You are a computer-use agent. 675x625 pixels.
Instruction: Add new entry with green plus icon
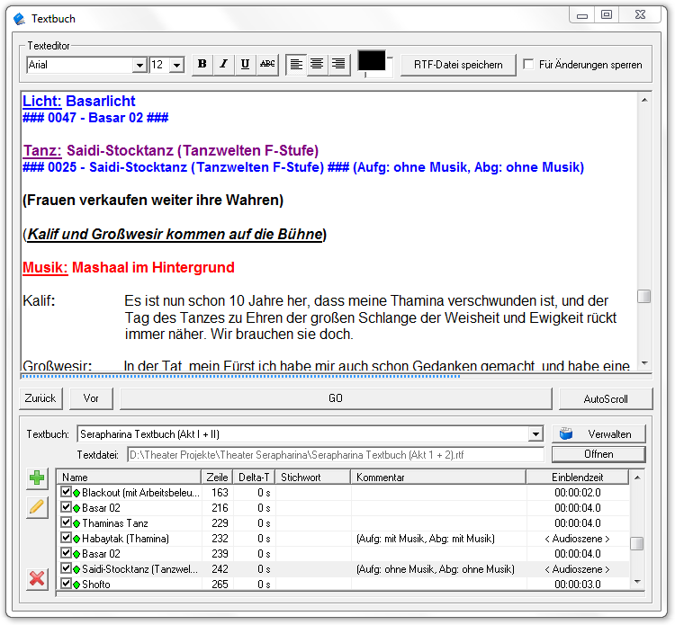pyautogui.click(x=37, y=478)
